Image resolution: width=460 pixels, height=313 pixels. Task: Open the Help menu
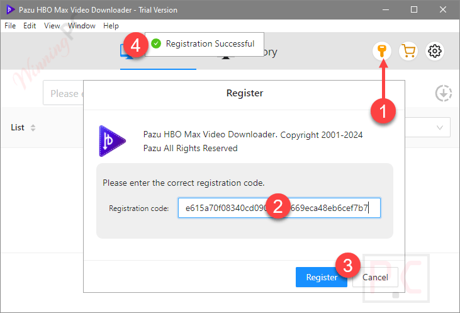[111, 26]
